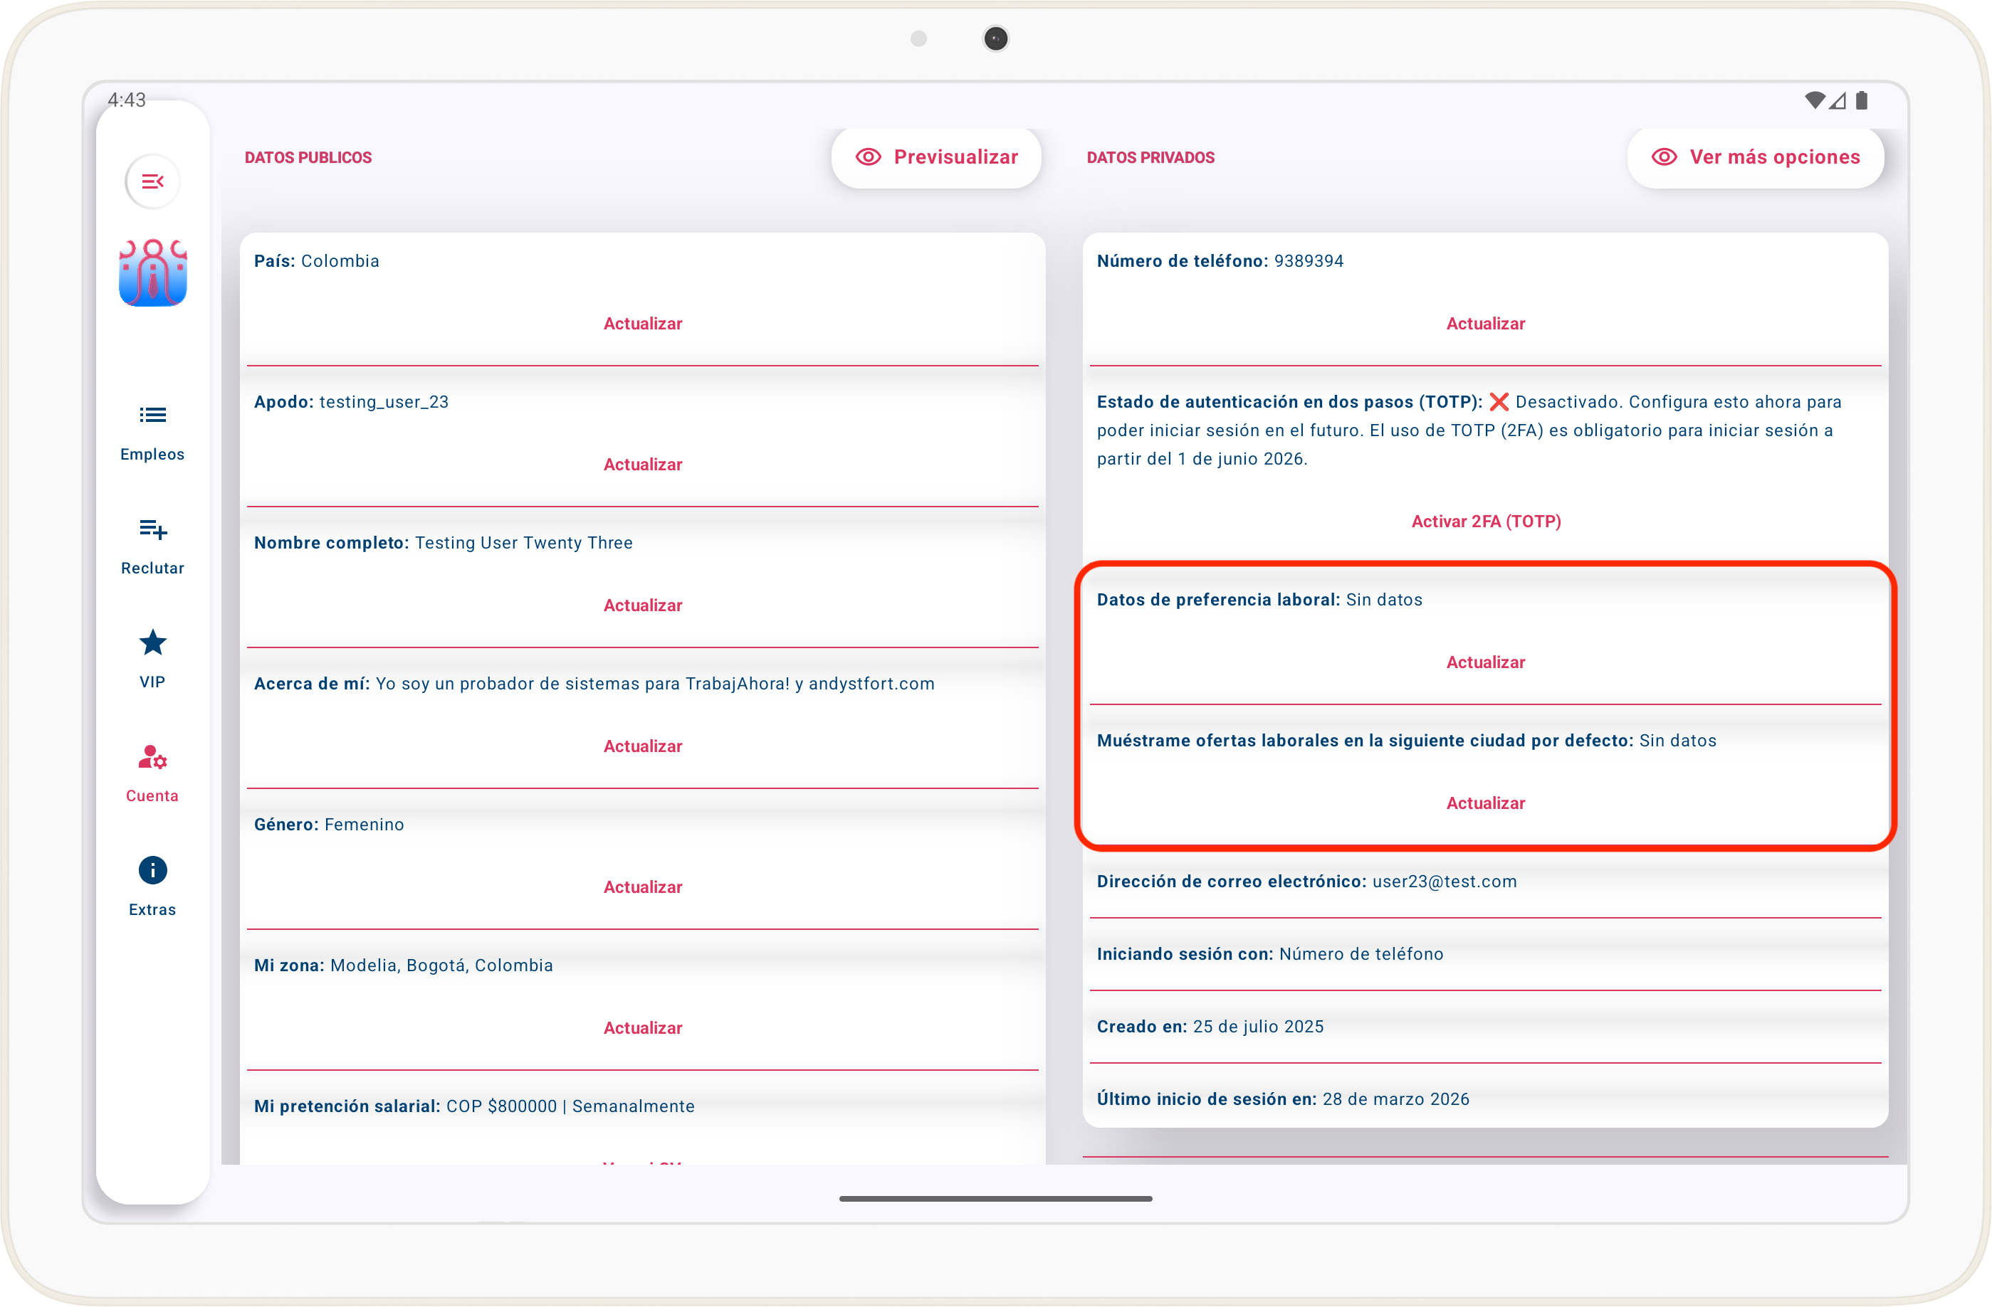The height and width of the screenshot is (1307, 1992).
Task: Open Ver más opciones button
Action: coord(1755,157)
